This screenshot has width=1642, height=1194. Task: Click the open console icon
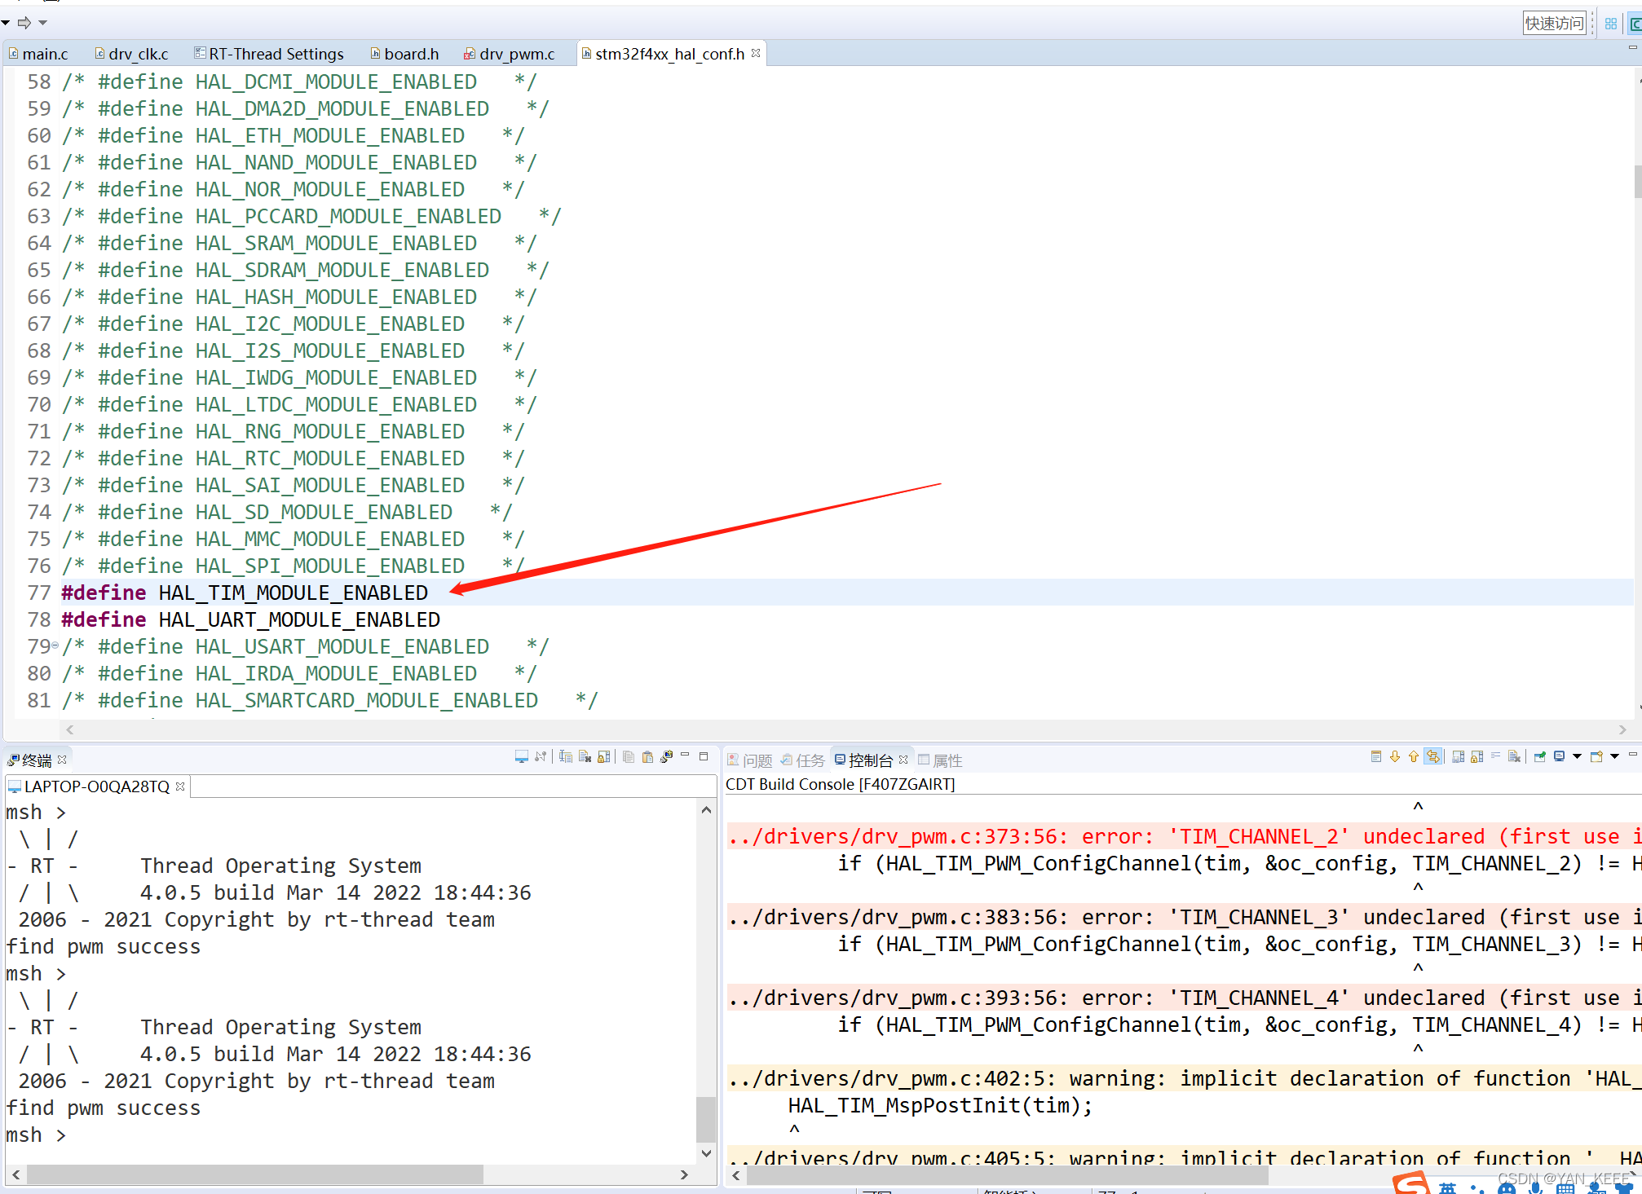coord(1596,756)
